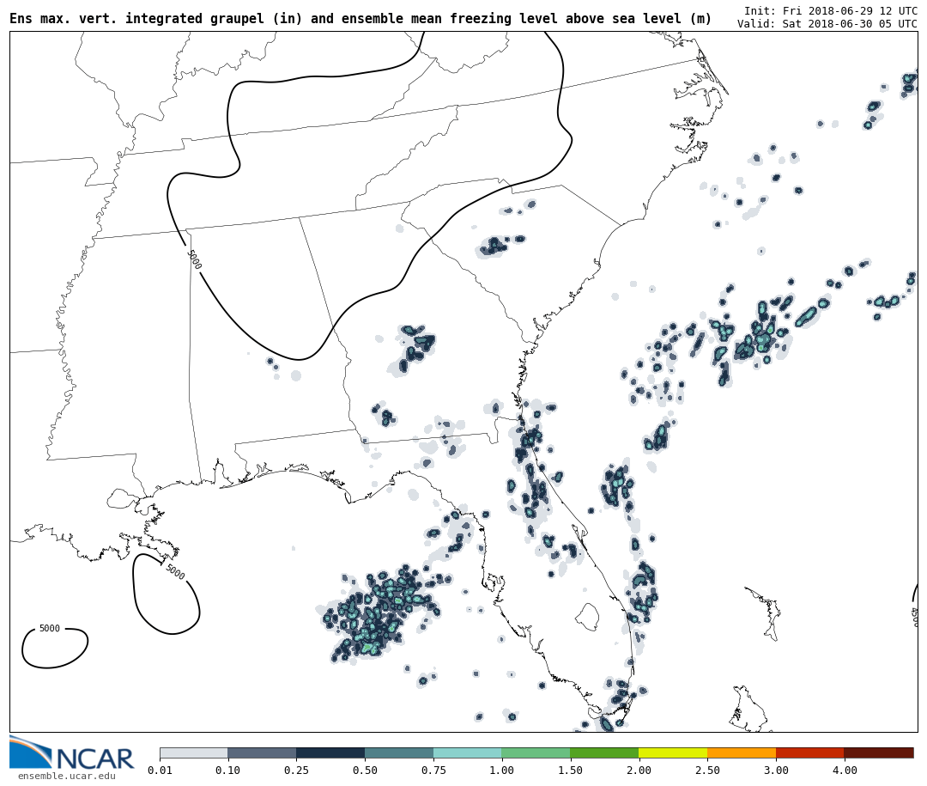The width and height of the screenshot is (927, 786).
Task: Click the NCAR logo
Action: (71, 753)
